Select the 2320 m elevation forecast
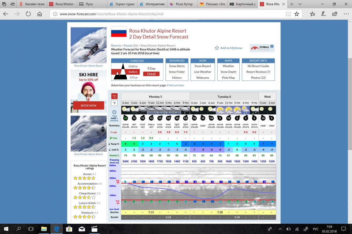This screenshot has height=234, width=352. click(x=133, y=66)
